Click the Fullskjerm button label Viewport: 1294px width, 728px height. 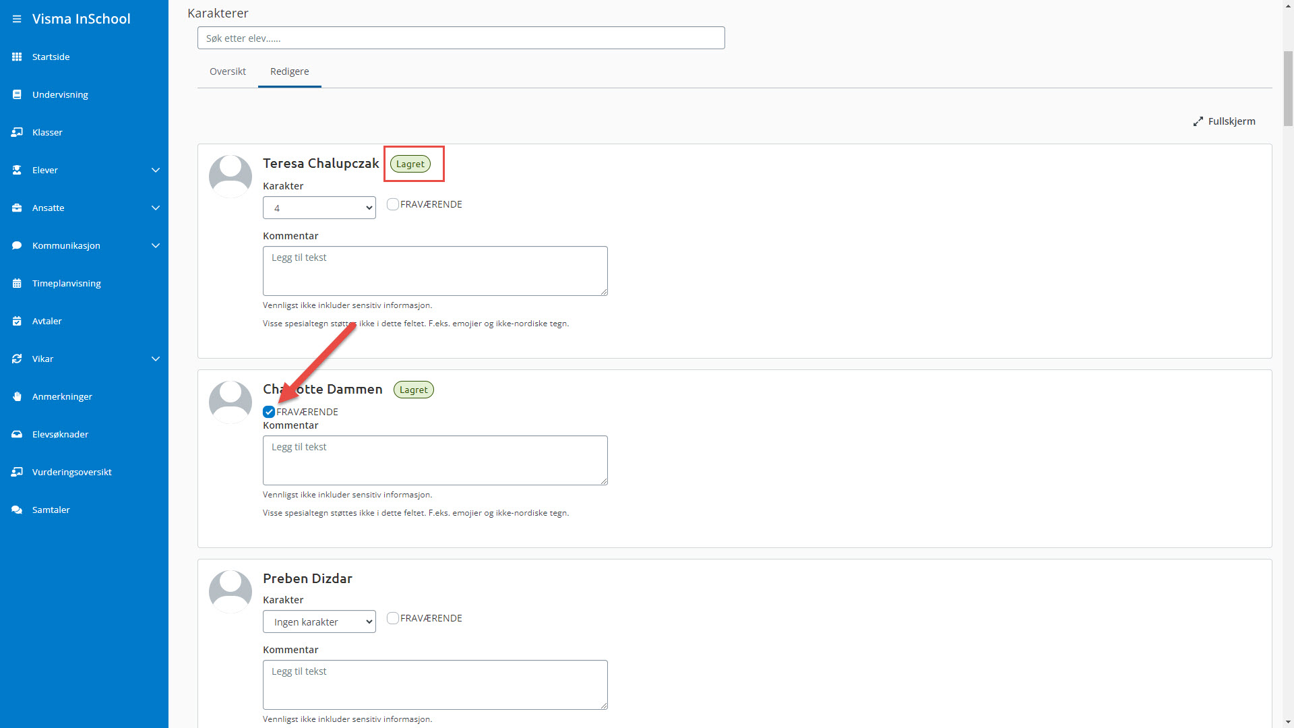pos(1231,121)
